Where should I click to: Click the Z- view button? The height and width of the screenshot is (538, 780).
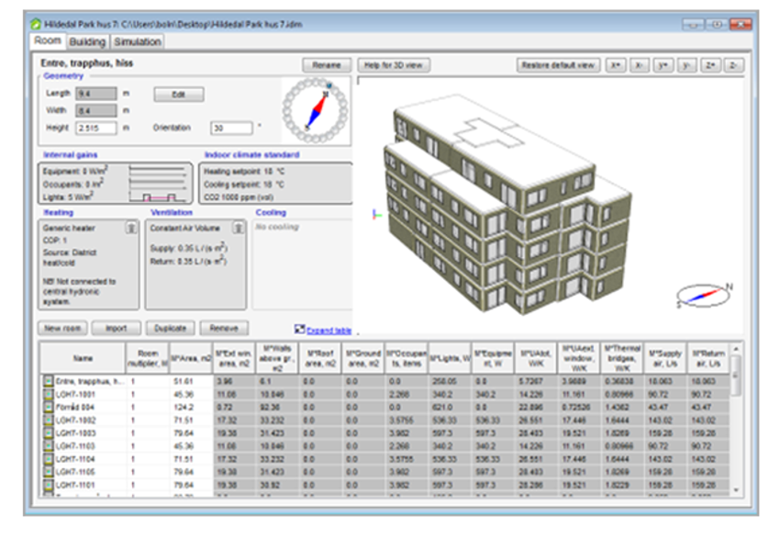click(x=734, y=66)
